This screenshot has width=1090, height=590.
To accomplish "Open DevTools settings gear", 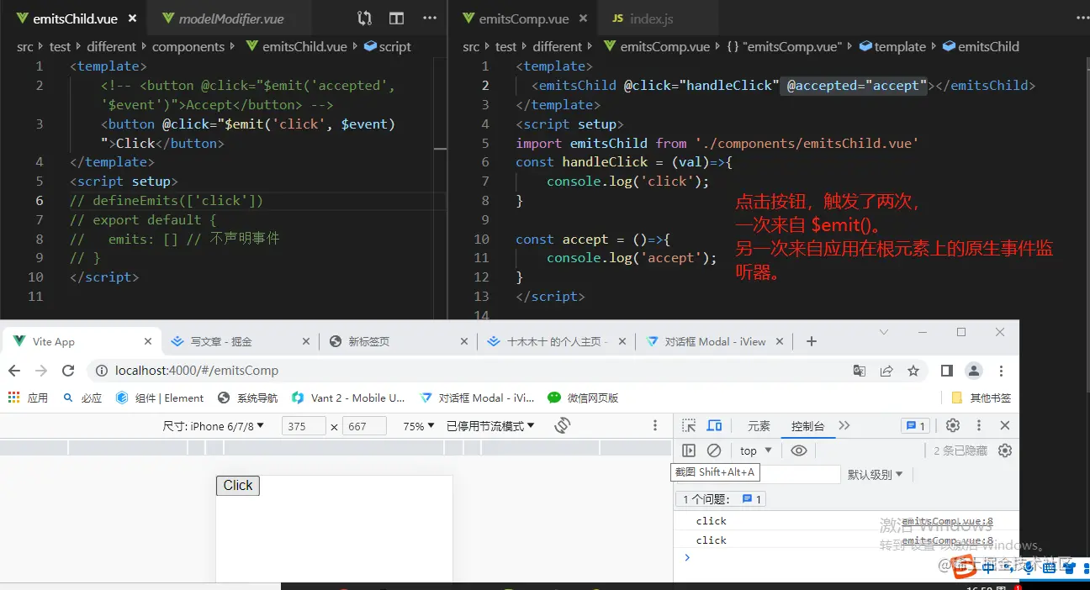I will pyautogui.click(x=953, y=426).
